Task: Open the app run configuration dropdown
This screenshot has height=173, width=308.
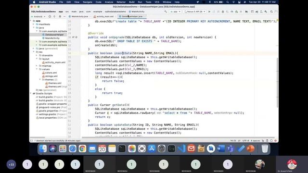Action: click(x=175, y=12)
